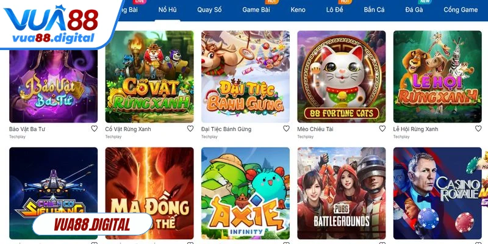Launch the Axie Infinity game tile

coord(245,193)
